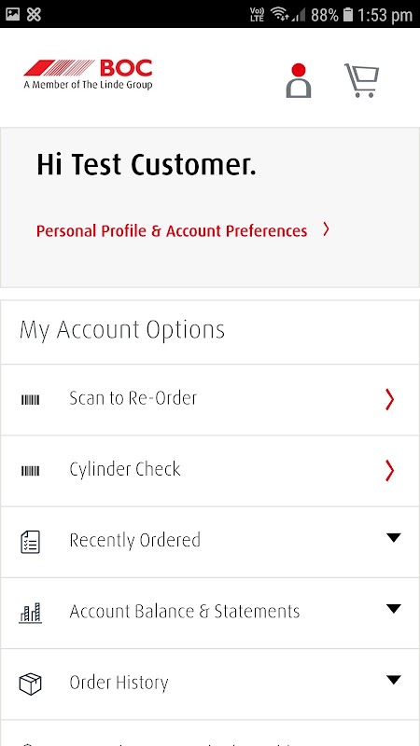Expand Account Balance & Statements arrow
This screenshot has height=746, width=420.
point(394,609)
